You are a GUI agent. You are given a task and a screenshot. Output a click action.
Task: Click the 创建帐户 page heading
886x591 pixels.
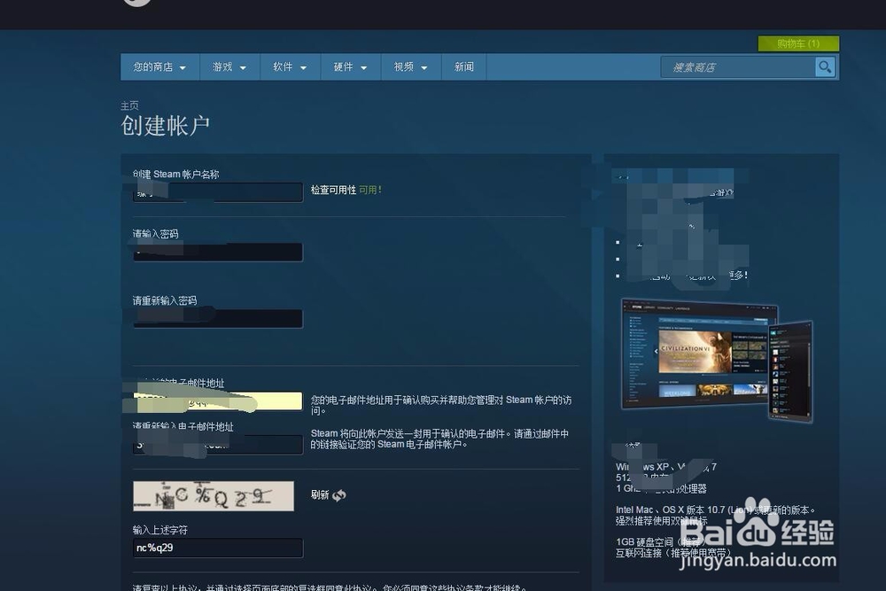[x=165, y=126]
